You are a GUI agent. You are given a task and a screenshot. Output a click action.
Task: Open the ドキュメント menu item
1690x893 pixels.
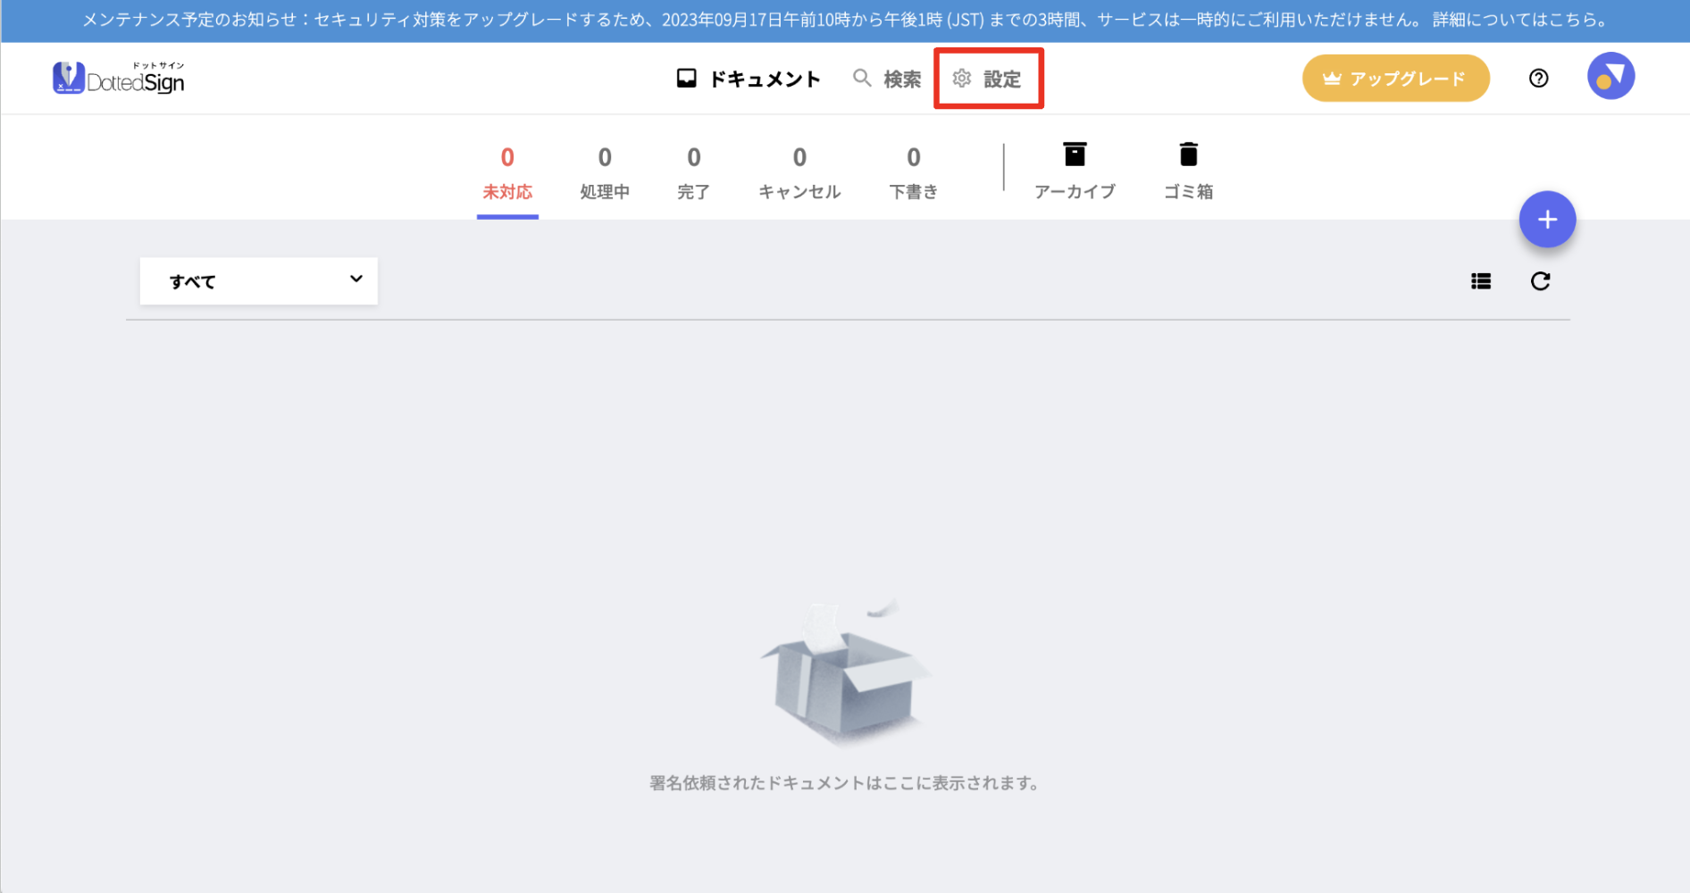[x=749, y=79]
